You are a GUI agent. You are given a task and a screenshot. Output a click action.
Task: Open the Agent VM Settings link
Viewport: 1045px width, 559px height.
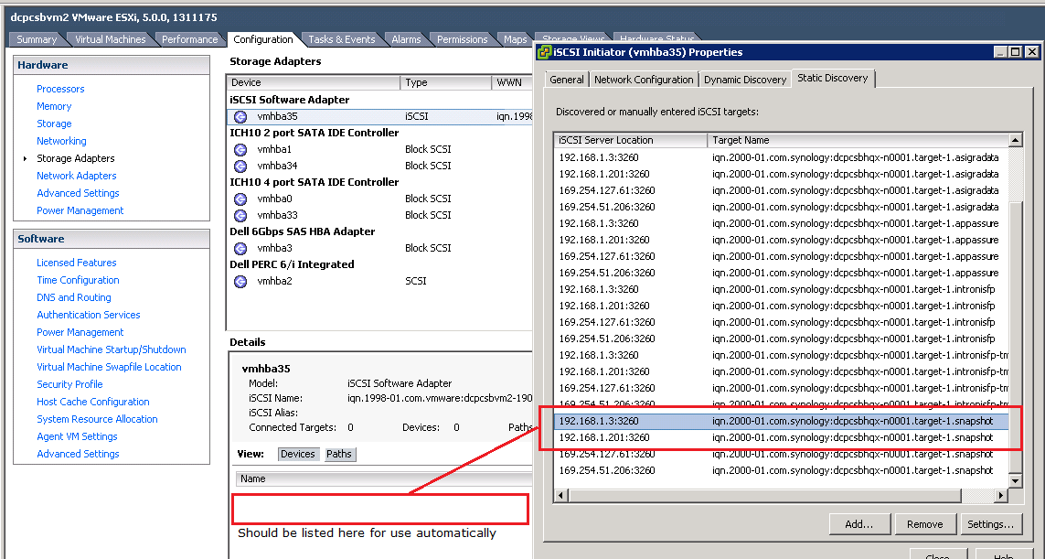[78, 436]
